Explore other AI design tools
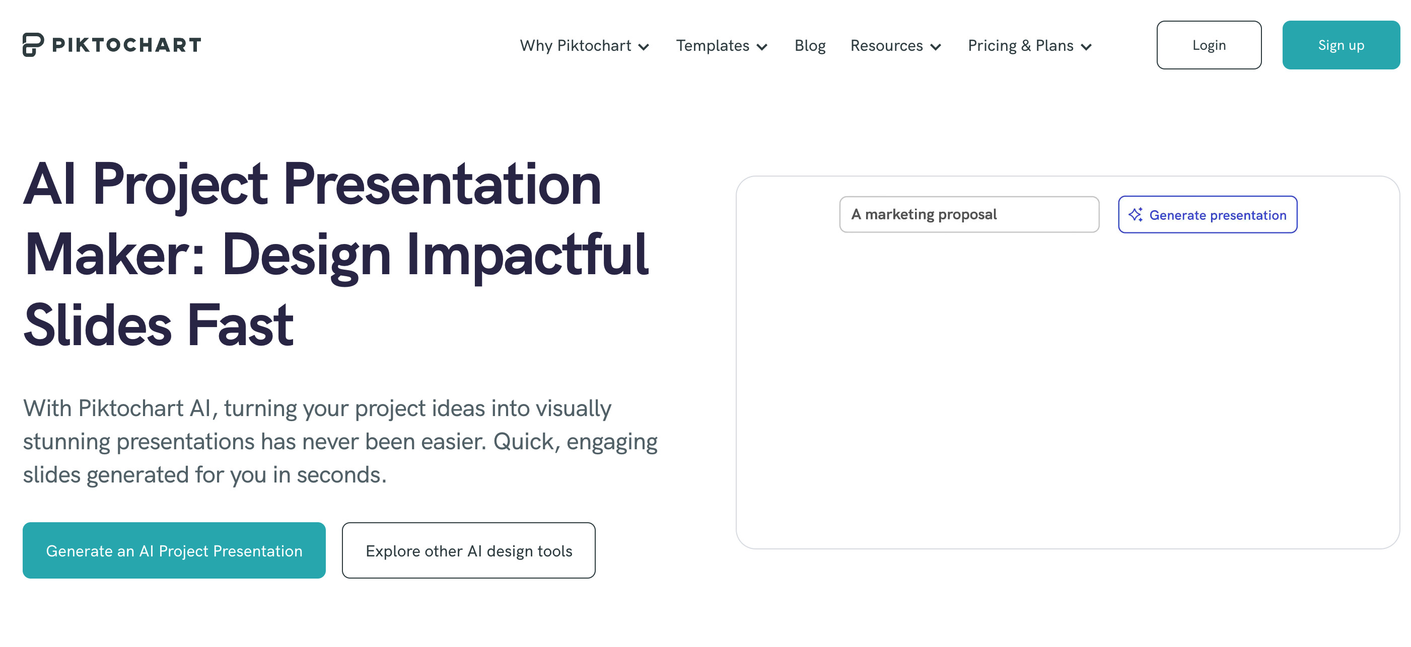Image resolution: width=1411 pixels, height=647 pixels. point(469,550)
